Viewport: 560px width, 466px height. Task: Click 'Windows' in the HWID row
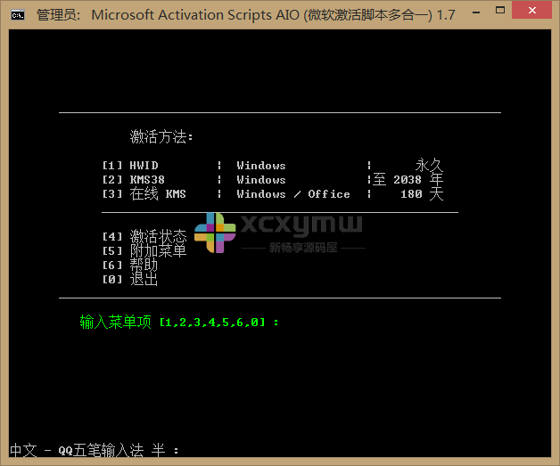click(261, 166)
